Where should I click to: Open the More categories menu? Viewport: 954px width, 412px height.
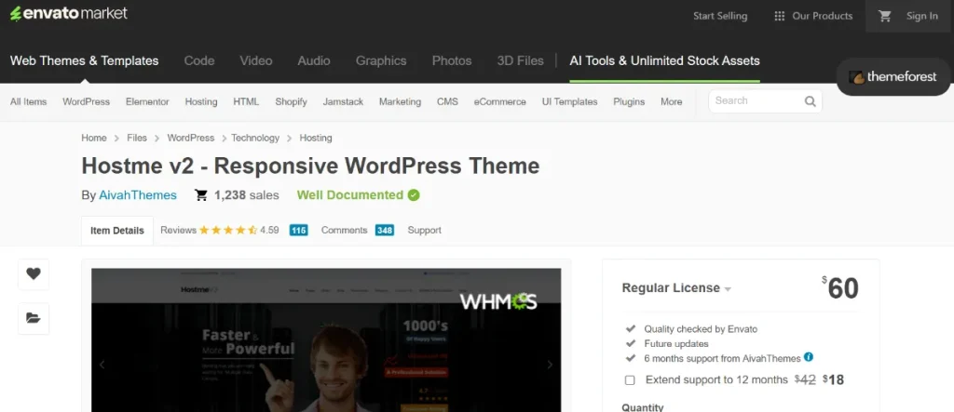671,102
